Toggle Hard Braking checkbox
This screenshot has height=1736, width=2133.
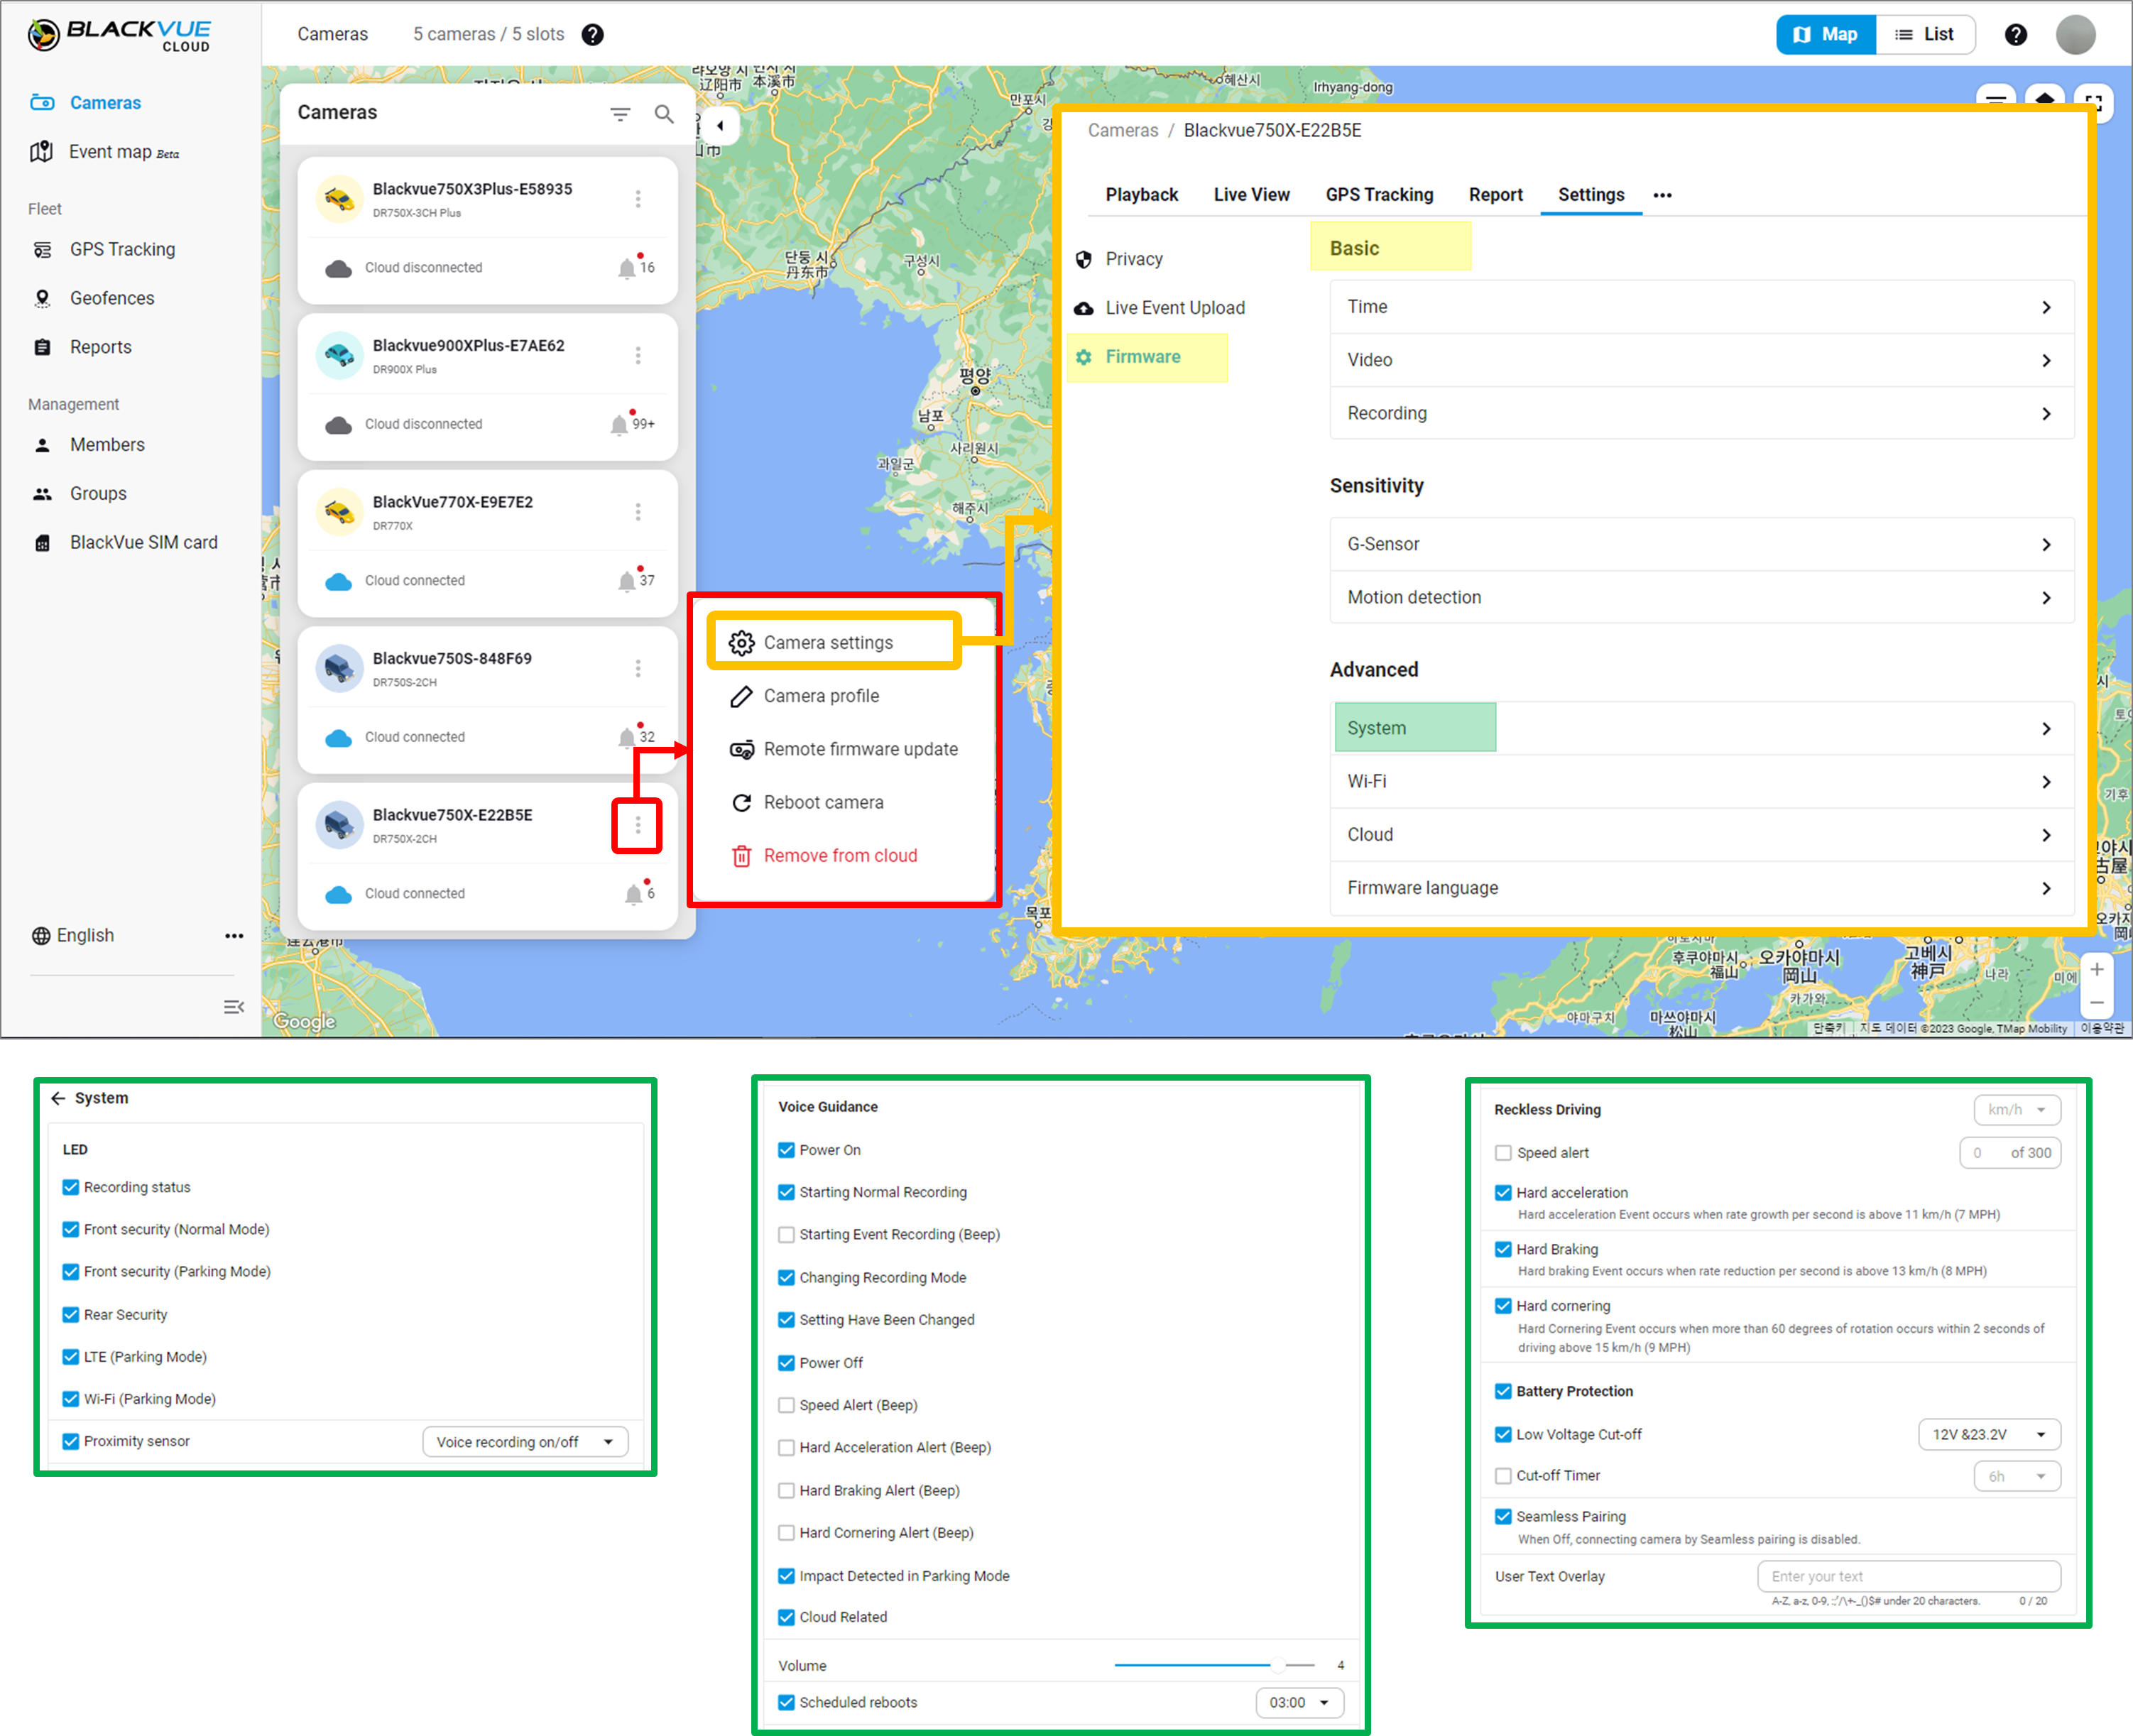1503,1249
